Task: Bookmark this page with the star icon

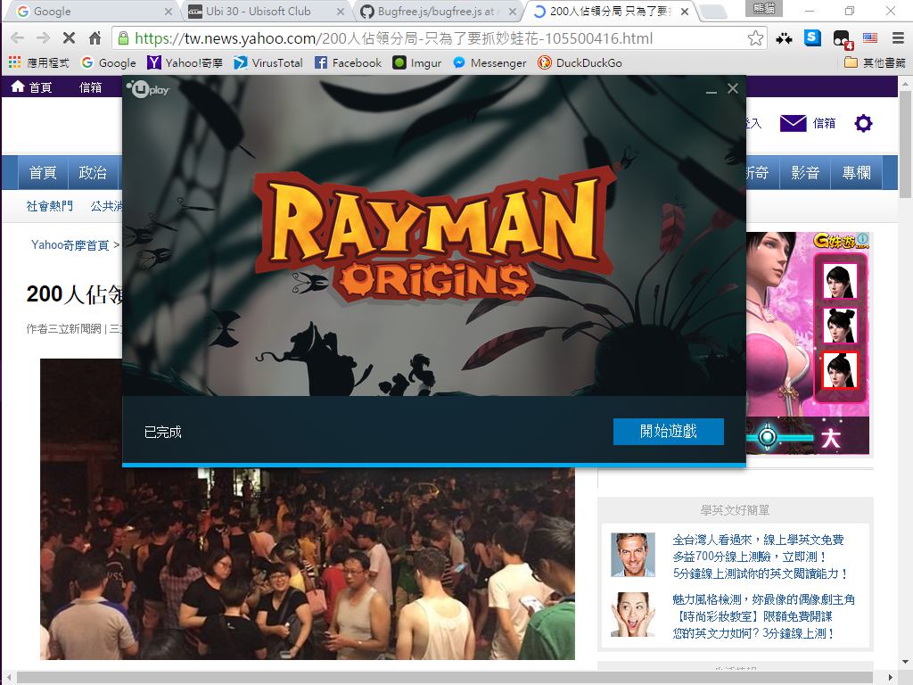Action: pos(755,38)
